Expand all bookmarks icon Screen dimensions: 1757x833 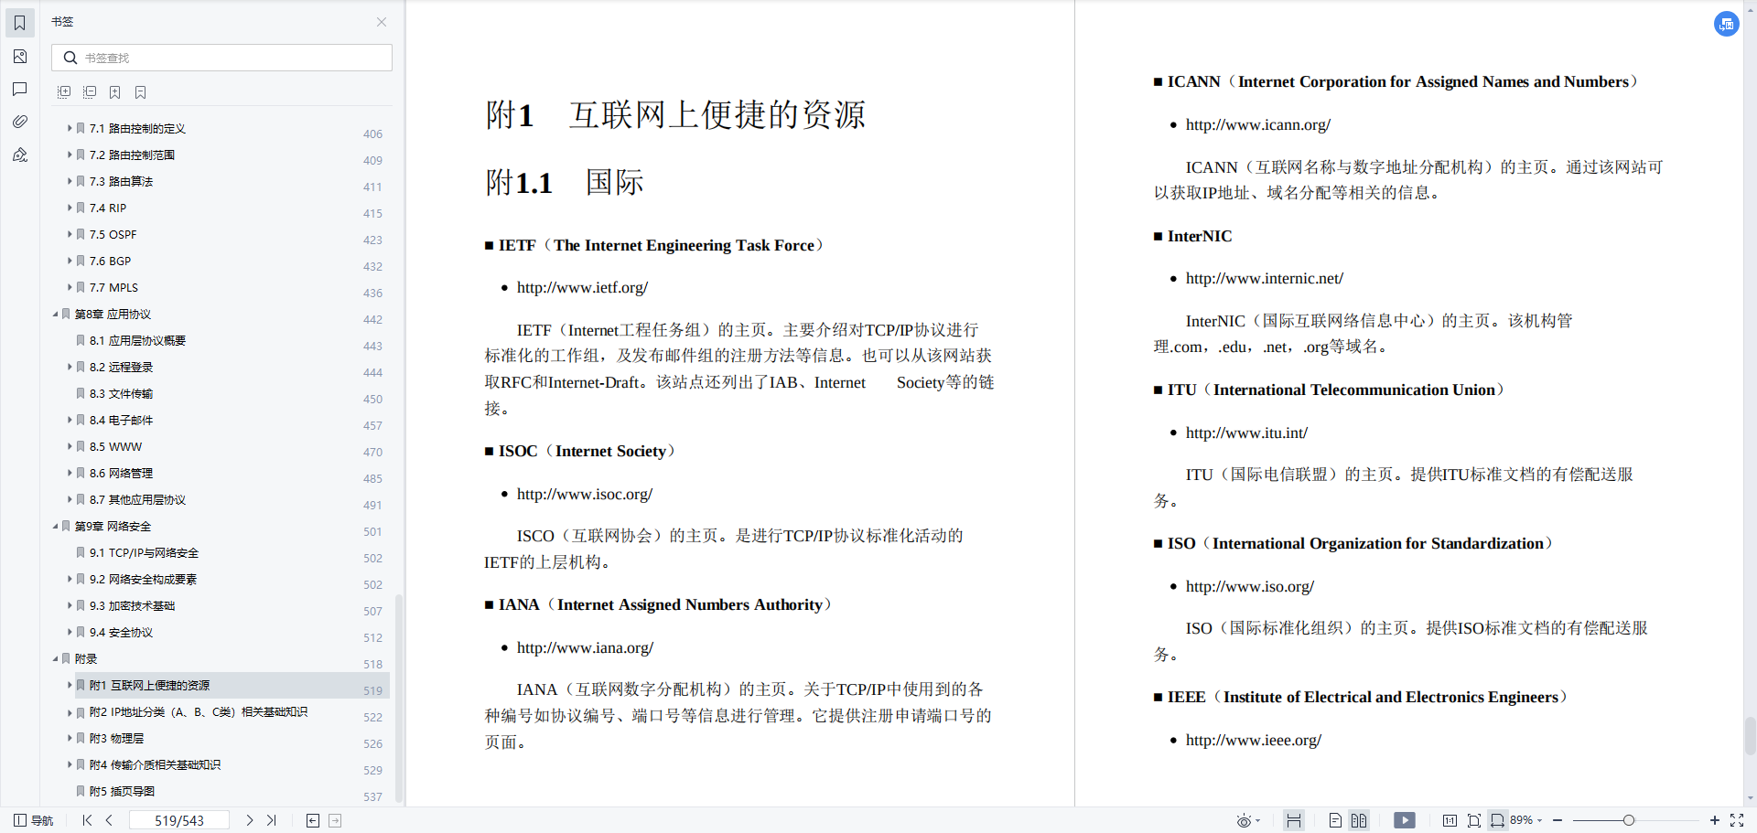click(64, 92)
